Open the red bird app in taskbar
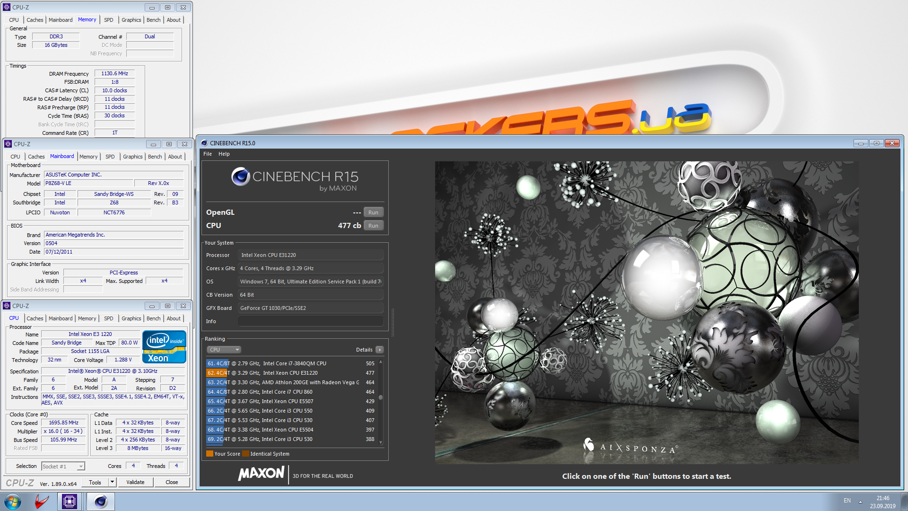Viewport: 908px width, 511px height. click(42, 502)
